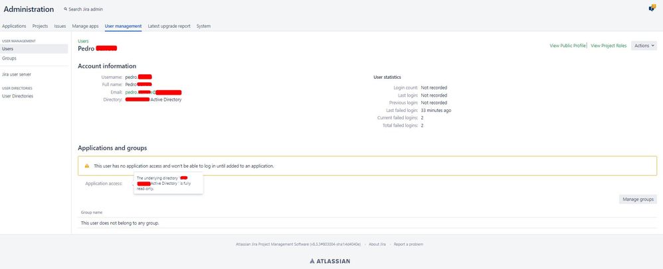Click the search magnifier icon
The height and width of the screenshot is (269, 663).
[65, 9]
